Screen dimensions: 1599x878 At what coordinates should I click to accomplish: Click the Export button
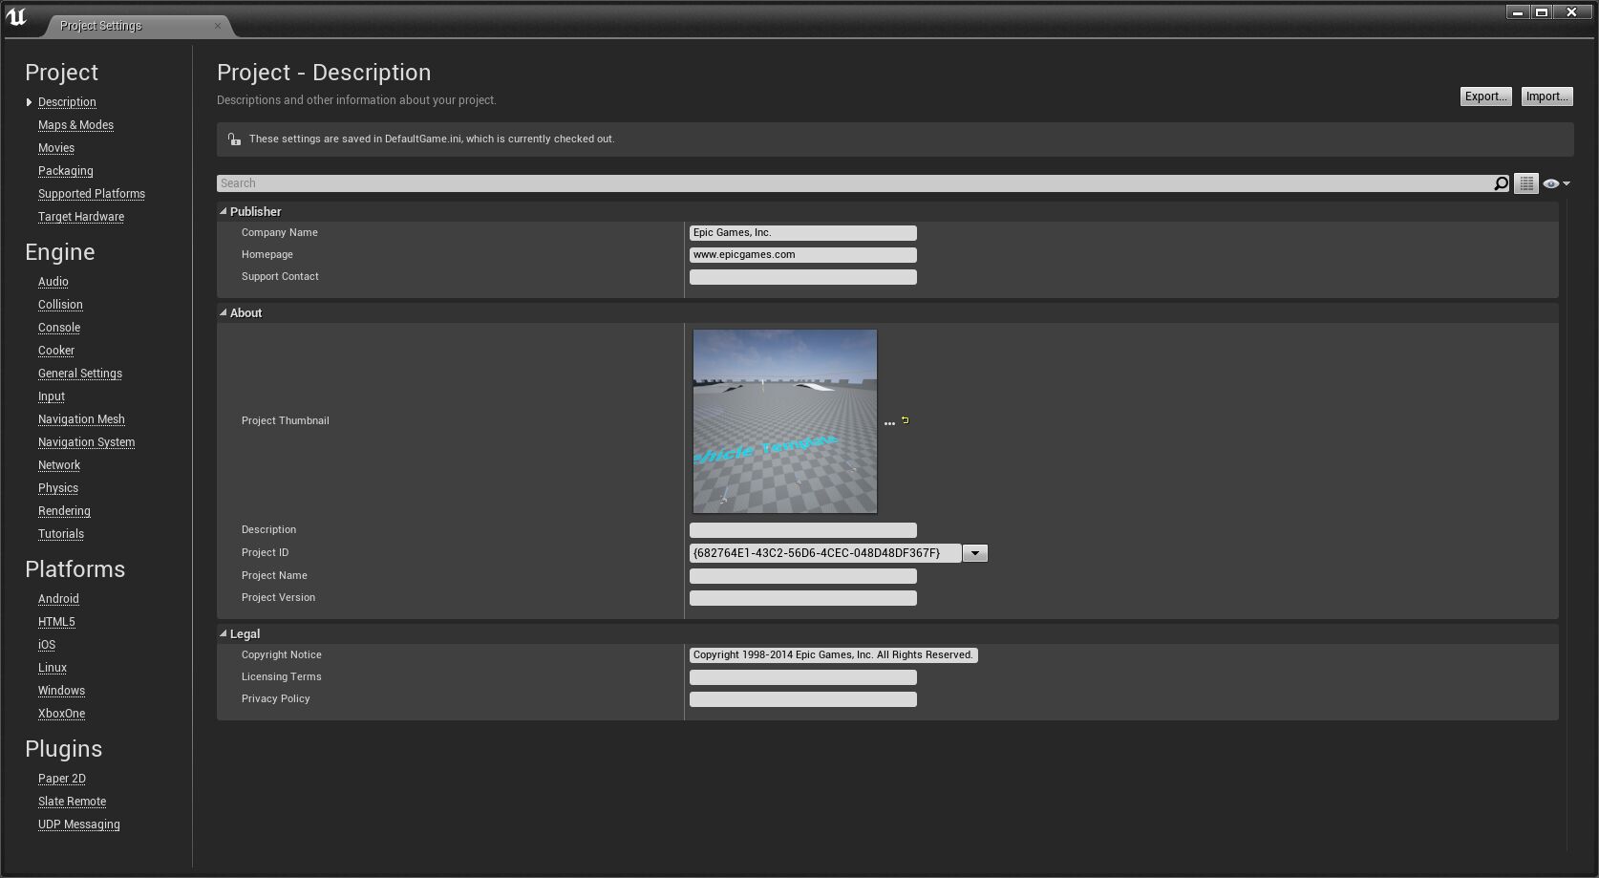[x=1485, y=96]
